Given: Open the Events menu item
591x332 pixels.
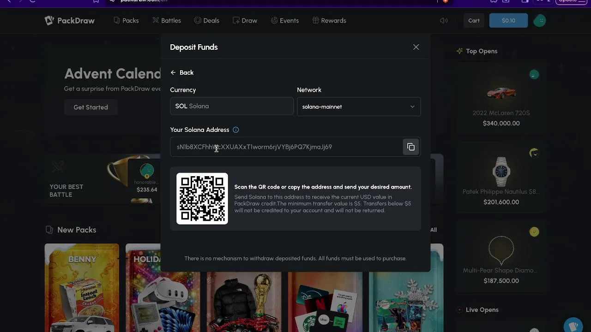Looking at the screenshot, I should pyautogui.click(x=285, y=20).
